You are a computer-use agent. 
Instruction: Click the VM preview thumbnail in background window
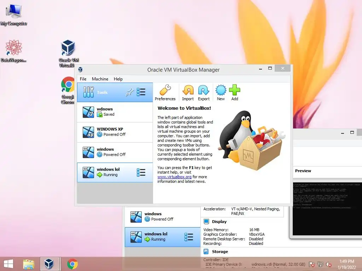pyautogui.click(x=327, y=209)
